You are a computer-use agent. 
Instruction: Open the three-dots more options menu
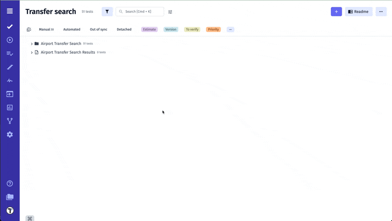point(381,12)
